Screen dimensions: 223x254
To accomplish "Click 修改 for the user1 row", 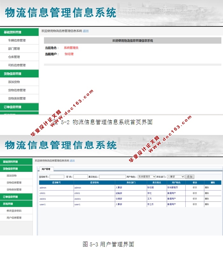I will (195, 204).
